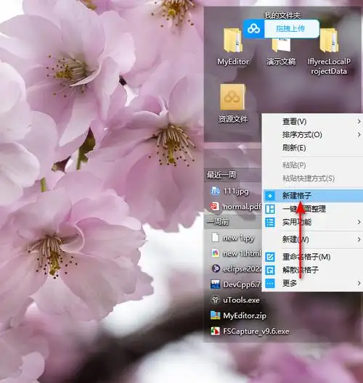The width and height of the screenshot is (363, 383).
Task: Select 刷新(E) from context menu
Action: click(312, 148)
